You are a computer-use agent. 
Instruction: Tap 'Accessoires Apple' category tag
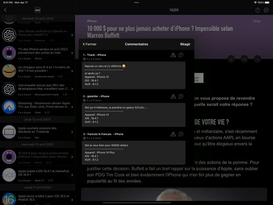(x=44, y=77)
